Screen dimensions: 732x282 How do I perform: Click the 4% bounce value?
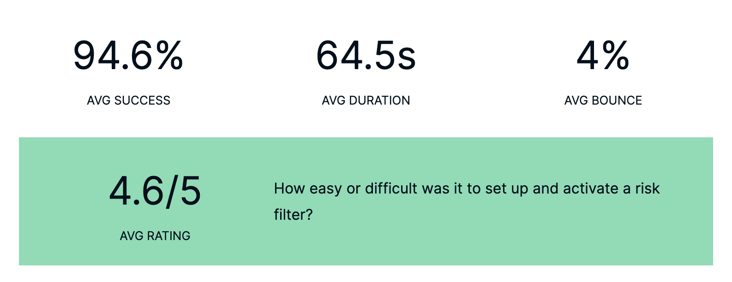[x=603, y=55]
